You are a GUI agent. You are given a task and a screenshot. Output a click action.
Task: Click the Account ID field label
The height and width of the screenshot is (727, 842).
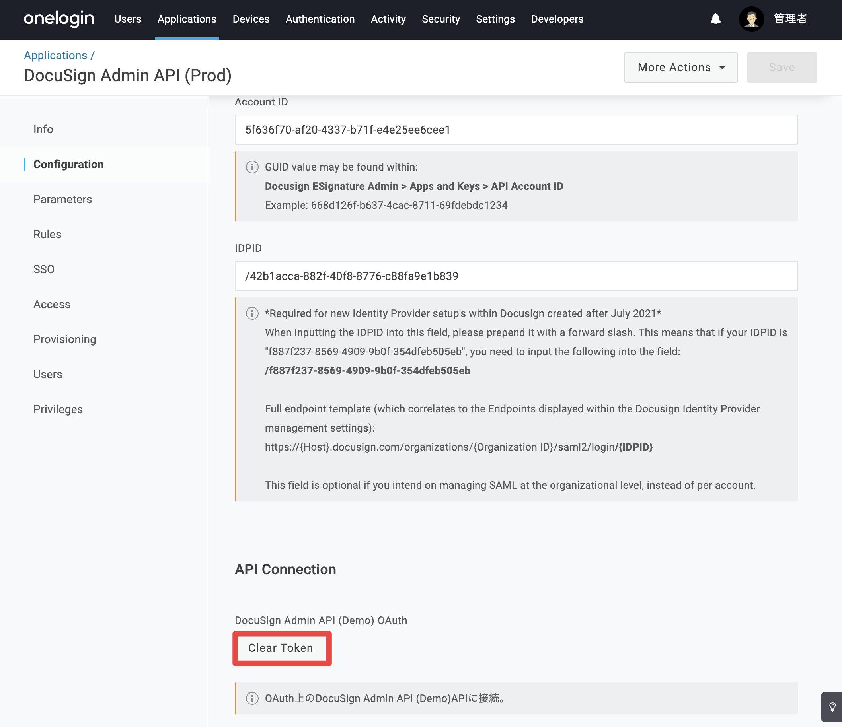261,102
